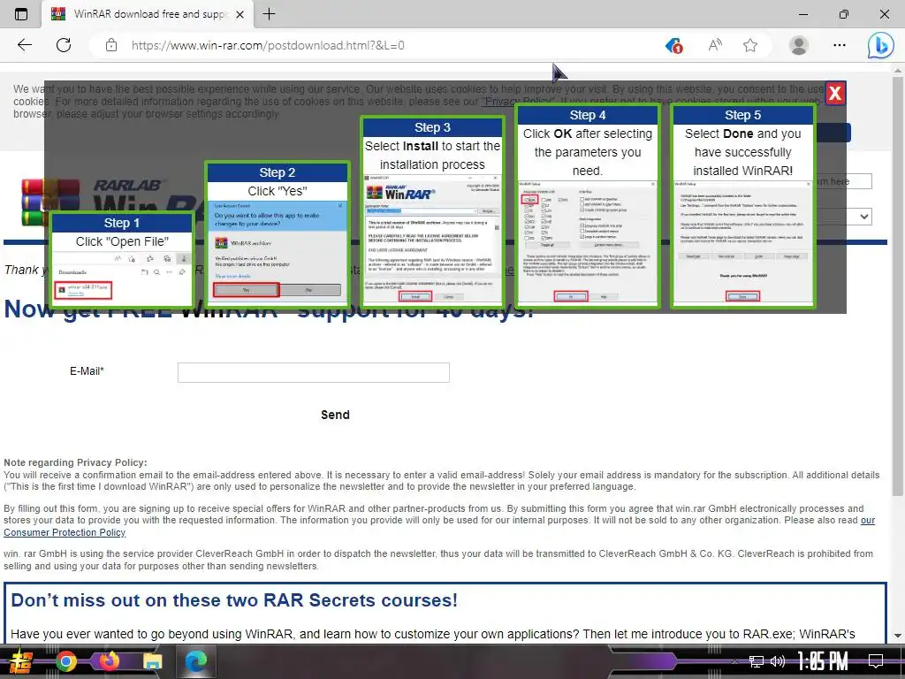The height and width of the screenshot is (679, 905).
Task: Open the Windows Start button
Action: (x=21, y=661)
